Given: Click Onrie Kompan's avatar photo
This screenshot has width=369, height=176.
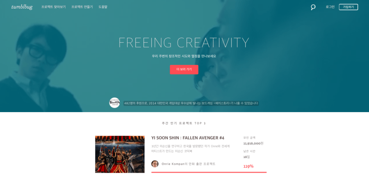Looking at the screenshot, I should pyautogui.click(x=155, y=164).
